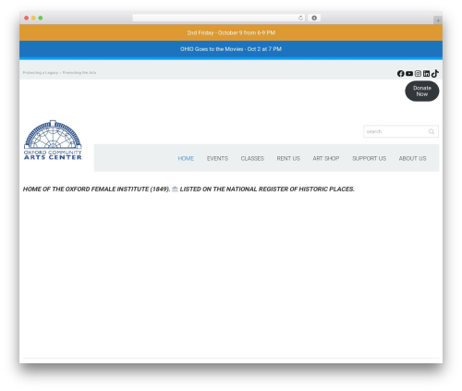The height and width of the screenshot is (391, 462).
Task: Select the HOME menu item
Action: pos(186,158)
